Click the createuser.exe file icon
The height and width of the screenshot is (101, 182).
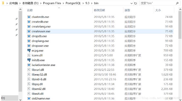(x=29, y=31)
